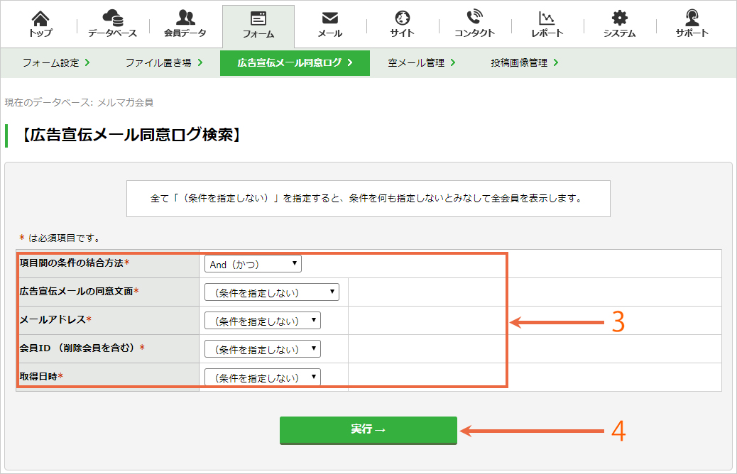Open the And（かつ）condition dropdown

(x=253, y=264)
